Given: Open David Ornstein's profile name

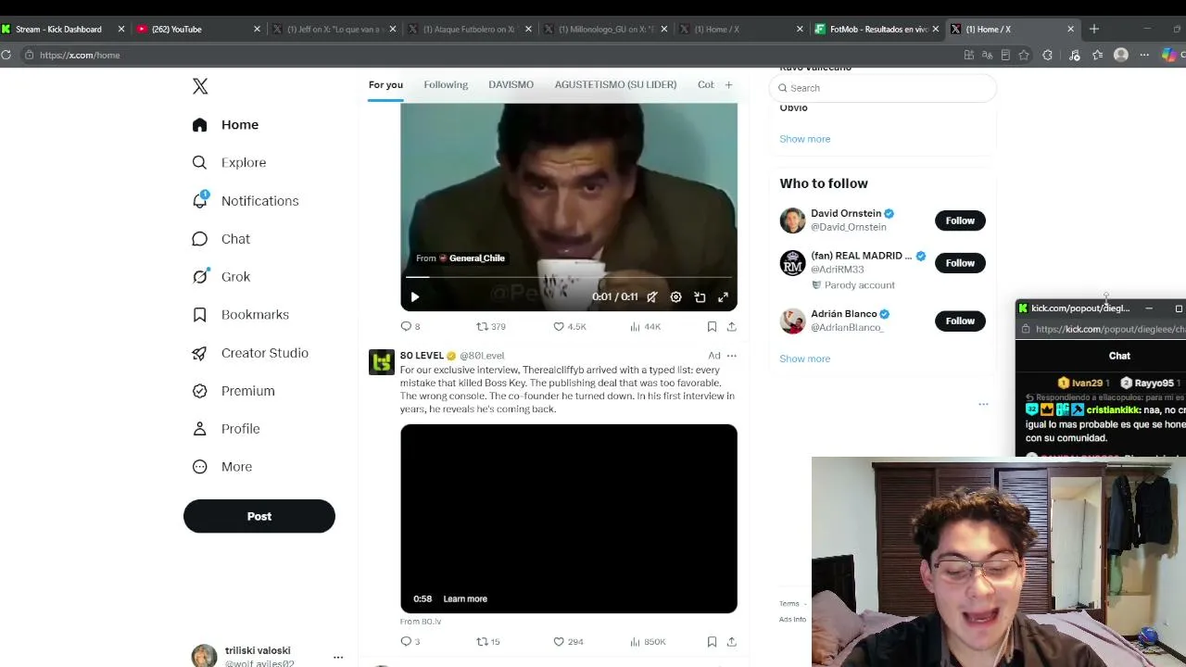Looking at the screenshot, I should pyautogui.click(x=846, y=213).
